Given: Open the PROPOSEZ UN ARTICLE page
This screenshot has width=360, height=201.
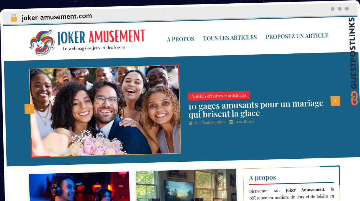Looking at the screenshot, I should tap(297, 36).
